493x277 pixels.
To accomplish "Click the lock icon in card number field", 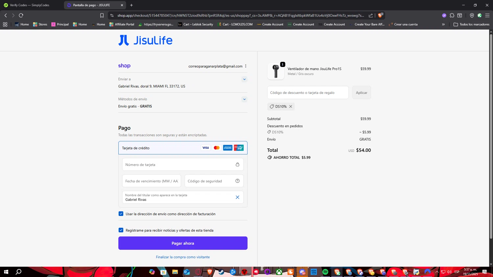I will 237,164.
